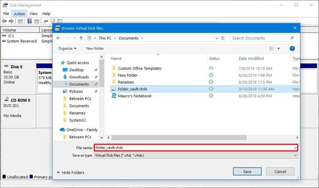Toggle the Show/Hide Console Tree icon
Image resolution: width=319 pixels, height=188 pixels.
click(x=20, y=21)
